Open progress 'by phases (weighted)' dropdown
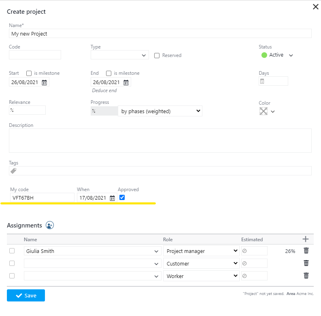The height and width of the screenshot is (316, 321). click(159, 111)
